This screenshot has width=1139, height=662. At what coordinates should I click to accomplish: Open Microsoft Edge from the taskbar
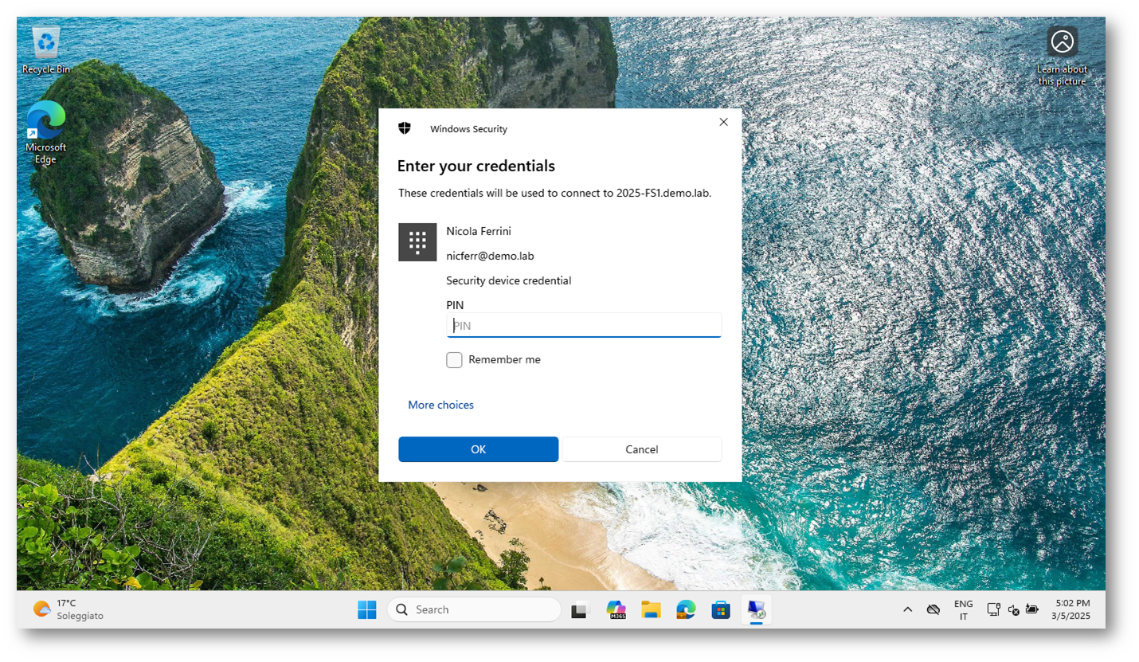point(686,610)
